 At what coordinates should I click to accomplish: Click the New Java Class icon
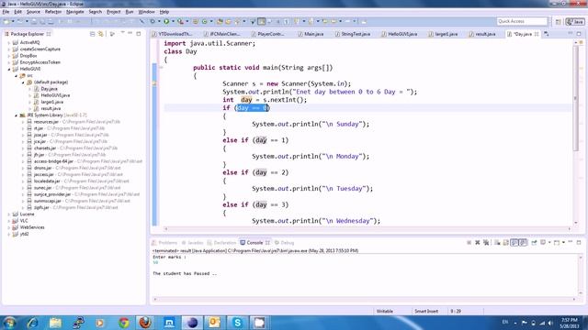click(x=204, y=21)
